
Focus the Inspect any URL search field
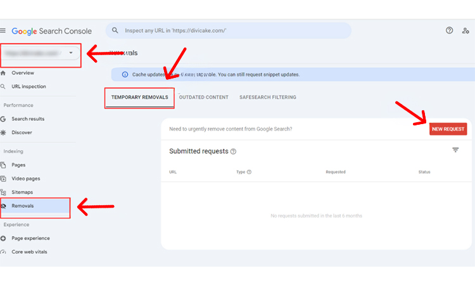(229, 30)
